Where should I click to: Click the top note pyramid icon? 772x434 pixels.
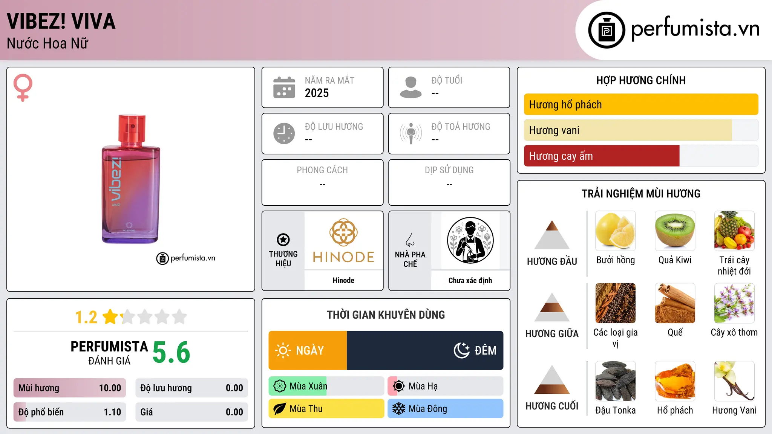tap(552, 235)
